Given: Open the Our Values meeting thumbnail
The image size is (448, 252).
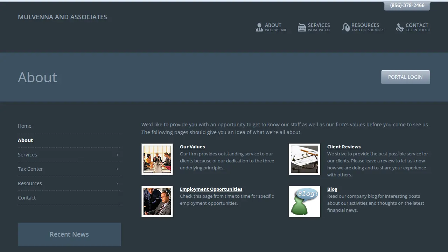Looking at the screenshot, I should point(157,159).
